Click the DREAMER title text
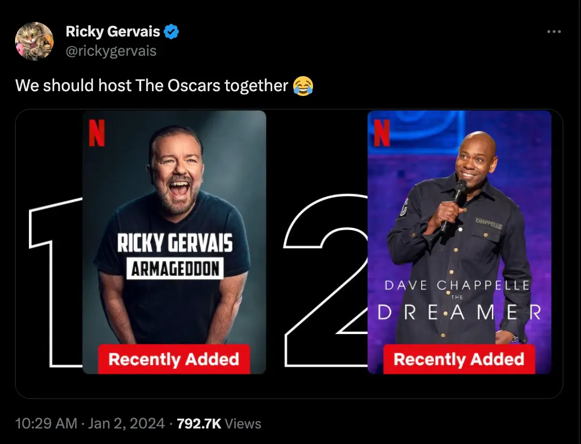 pos(459,312)
